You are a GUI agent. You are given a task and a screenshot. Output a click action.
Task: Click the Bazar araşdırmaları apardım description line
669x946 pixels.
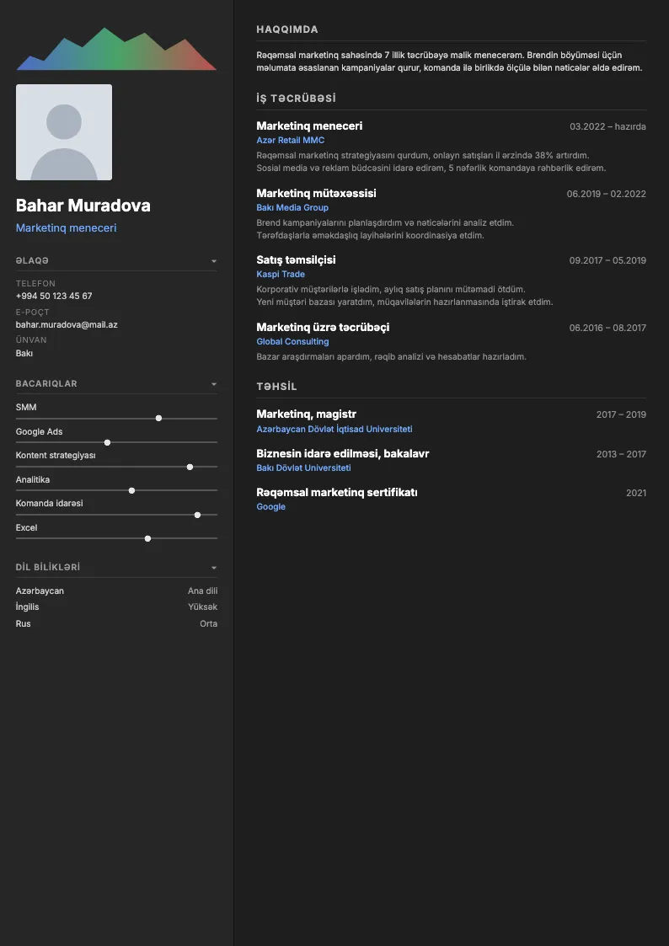pos(392,356)
